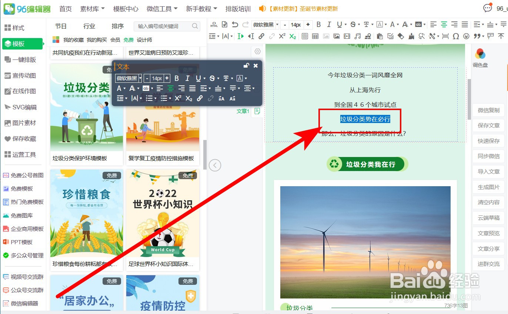This screenshot has height=314, width=508.
Task: Toggle lock icon on 文本 toolbar
Action: tap(246, 66)
